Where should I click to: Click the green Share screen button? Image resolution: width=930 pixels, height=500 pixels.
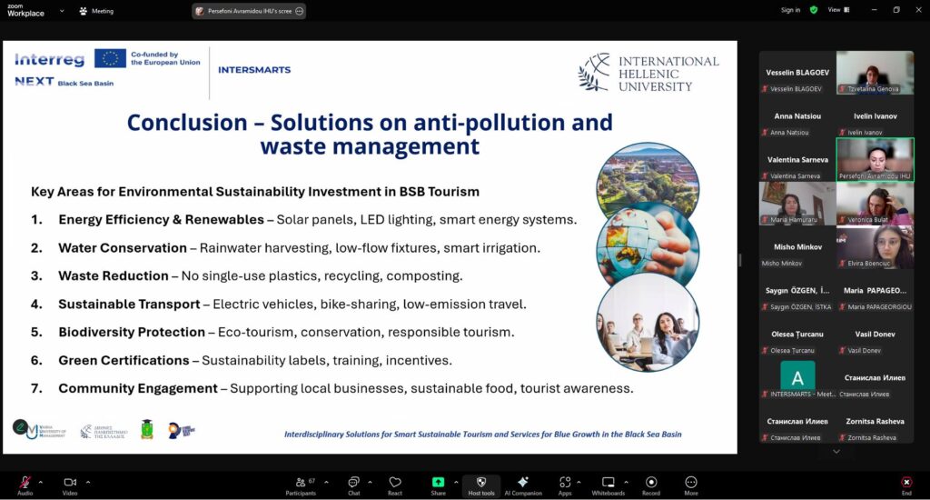point(439,483)
